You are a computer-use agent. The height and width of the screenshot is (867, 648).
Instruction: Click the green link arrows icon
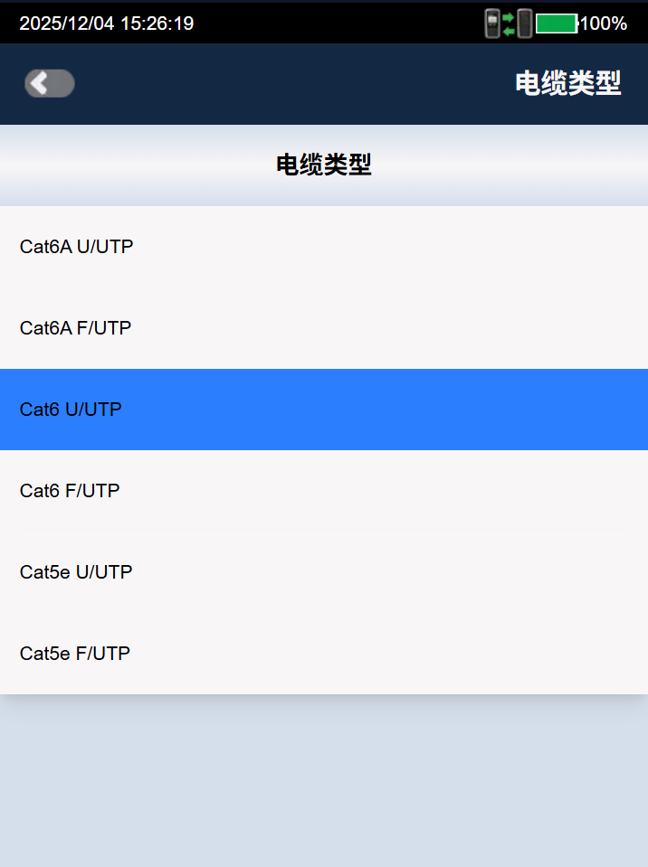(509, 24)
